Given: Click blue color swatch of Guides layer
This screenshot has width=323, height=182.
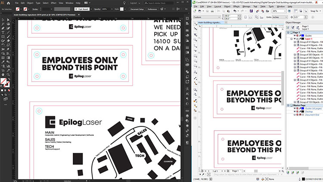Looking at the screenshot, I should tap(303, 35).
